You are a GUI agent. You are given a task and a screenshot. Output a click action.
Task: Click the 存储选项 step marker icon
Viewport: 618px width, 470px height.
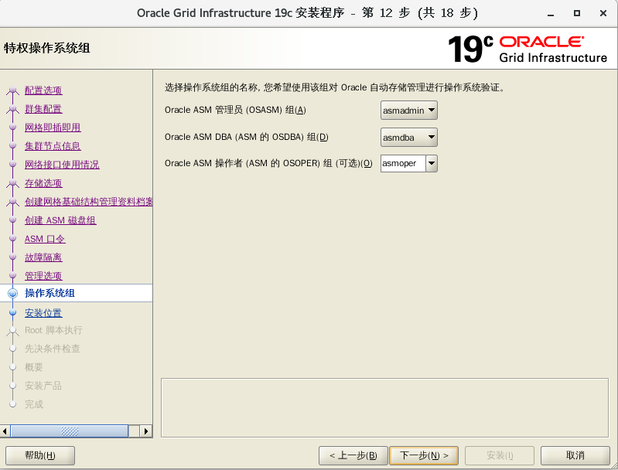(12, 182)
